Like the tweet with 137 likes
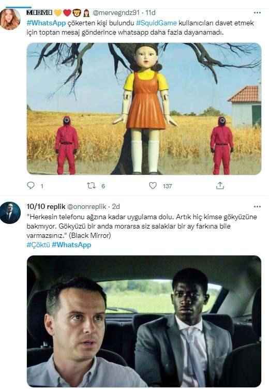269x392 pixels. coord(153,186)
